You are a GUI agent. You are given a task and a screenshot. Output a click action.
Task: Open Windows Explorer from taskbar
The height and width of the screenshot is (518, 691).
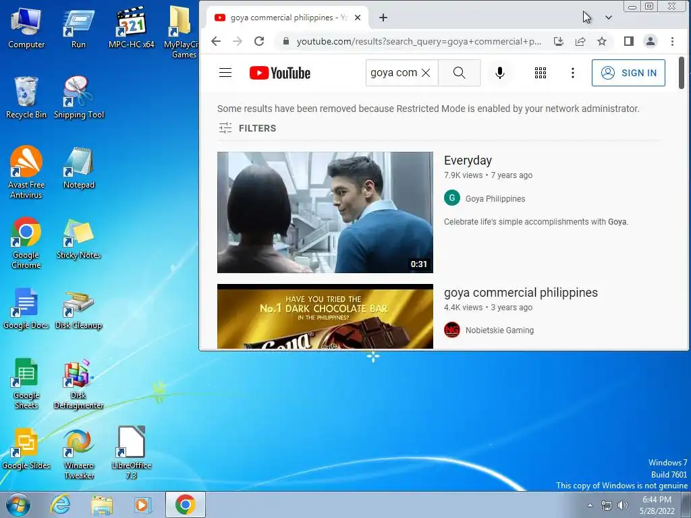point(102,505)
